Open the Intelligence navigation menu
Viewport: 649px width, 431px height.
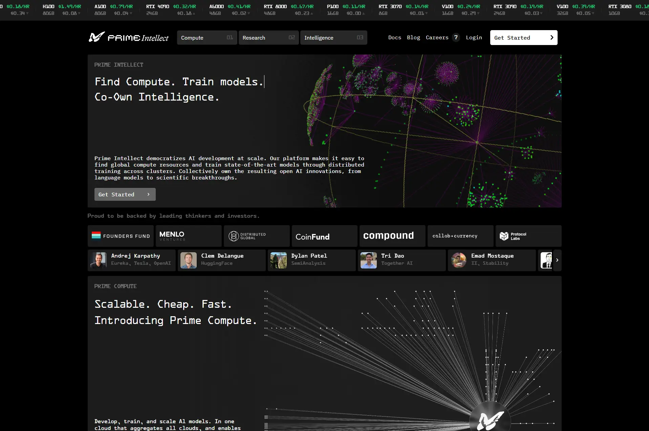point(333,38)
